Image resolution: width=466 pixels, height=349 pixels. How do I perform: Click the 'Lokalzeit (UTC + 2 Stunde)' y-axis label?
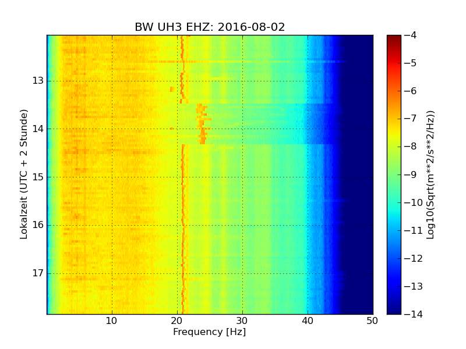(24, 174)
